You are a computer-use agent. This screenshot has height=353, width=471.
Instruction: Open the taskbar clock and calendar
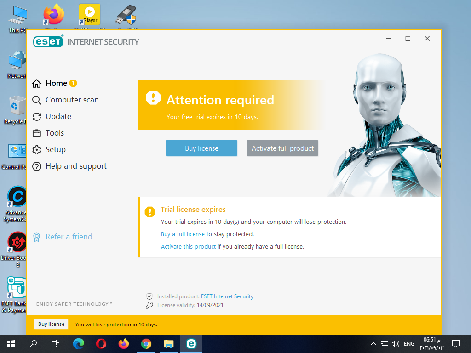tap(431, 344)
